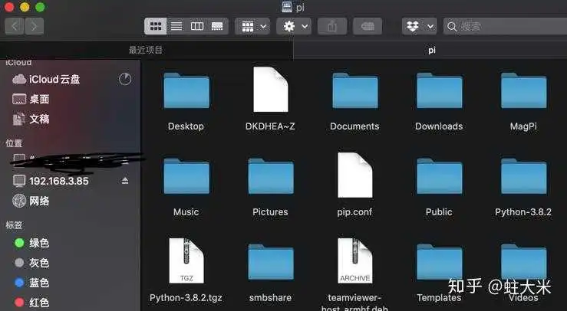Select the Pictures folder icon

[271, 176]
